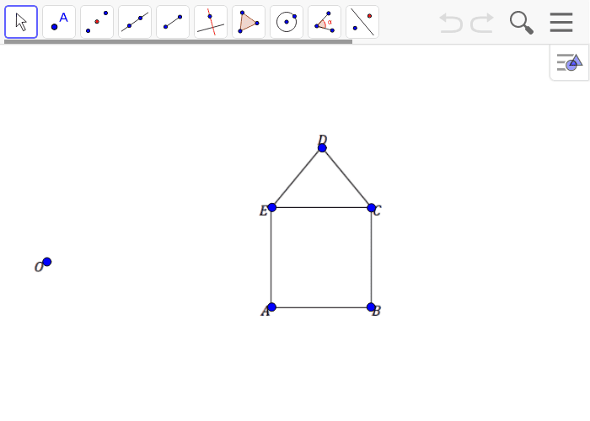The width and height of the screenshot is (590, 421).
Task: Select the Midpoint or Center tool
Action: click(x=97, y=22)
